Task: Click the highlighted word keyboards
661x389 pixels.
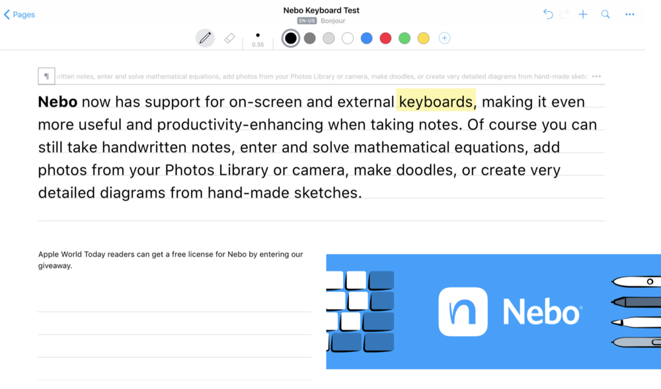Action: click(436, 102)
